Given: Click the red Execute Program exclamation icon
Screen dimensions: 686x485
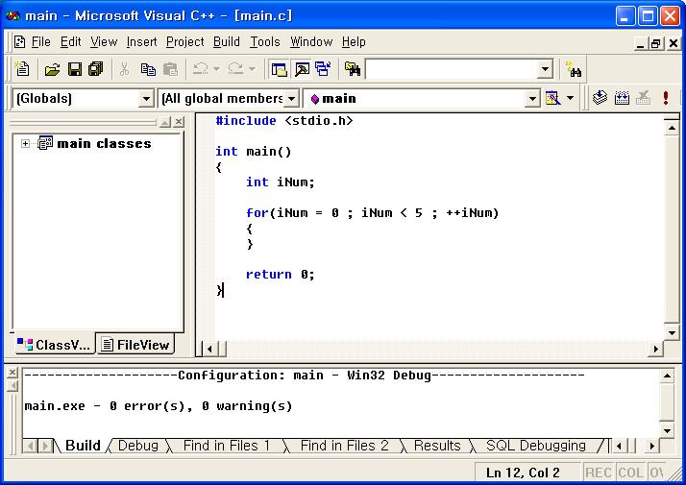Looking at the screenshot, I should [x=666, y=98].
